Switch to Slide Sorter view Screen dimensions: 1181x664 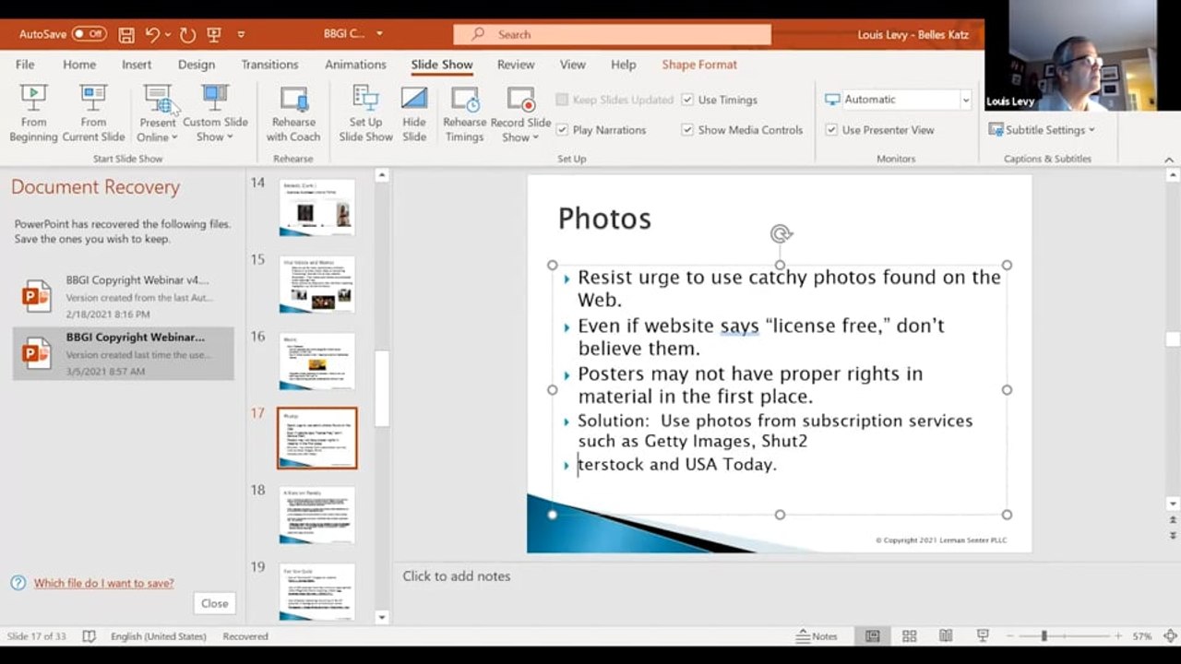coord(909,636)
